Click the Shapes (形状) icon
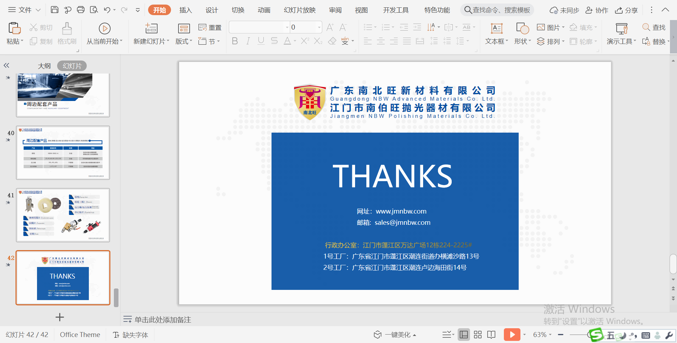Viewport: 677px width, 343px height. (522, 28)
